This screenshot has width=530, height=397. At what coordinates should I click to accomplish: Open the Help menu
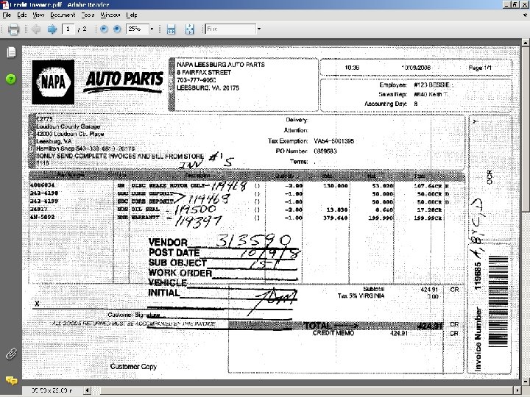point(132,15)
